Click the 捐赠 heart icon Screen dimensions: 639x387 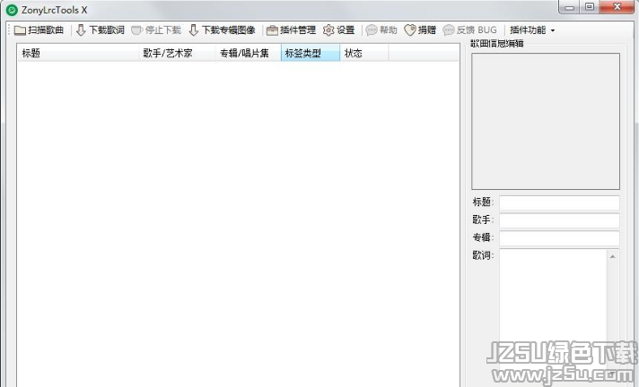[410, 30]
